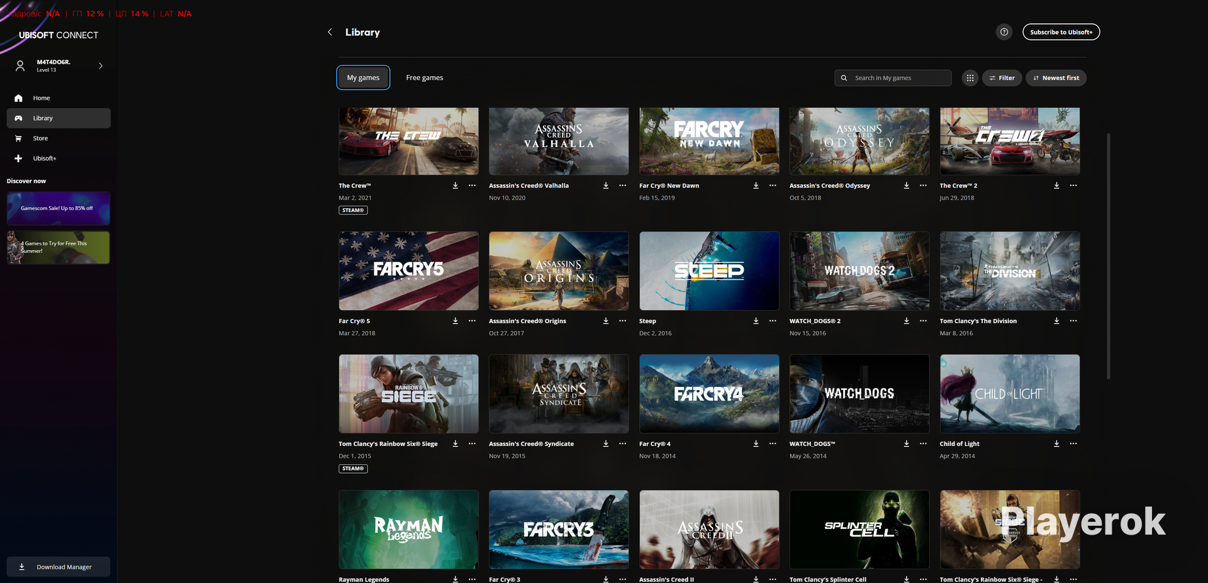Download Assassin's Creed Origins
This screenshot has width=1208, height=583.
click(x=606, y=321)
